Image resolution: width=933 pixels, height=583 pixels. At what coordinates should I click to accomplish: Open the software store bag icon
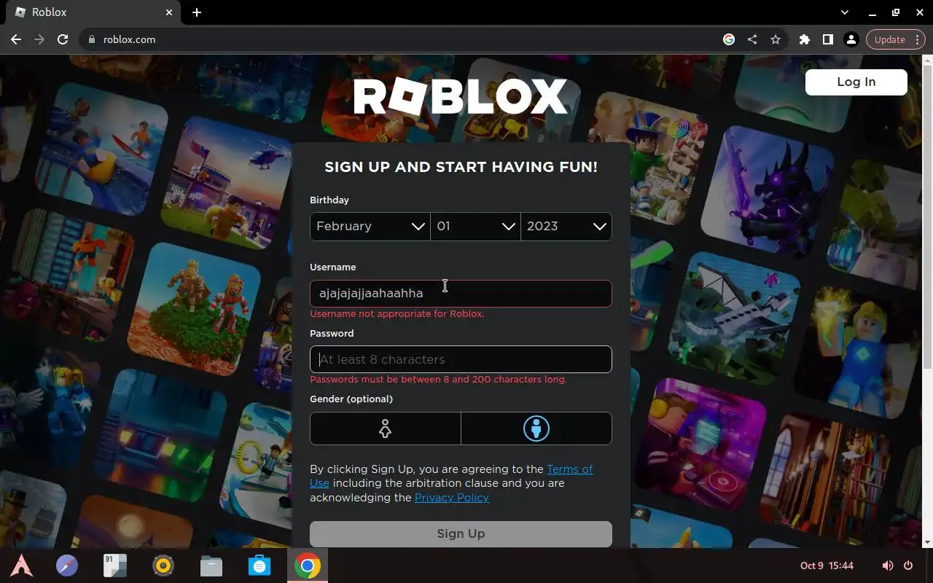coord(259,566)
